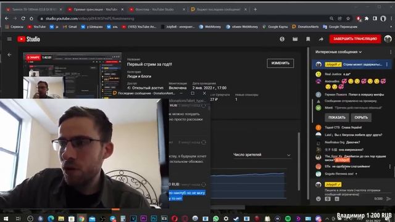
Task: Click the third icon below the chat input
Action: [x=337, y=199]
